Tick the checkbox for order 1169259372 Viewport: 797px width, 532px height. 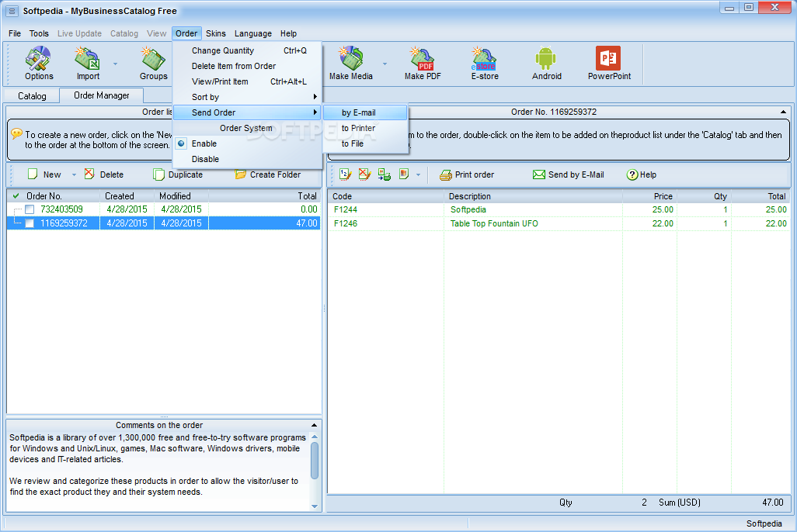click(30, 223)
